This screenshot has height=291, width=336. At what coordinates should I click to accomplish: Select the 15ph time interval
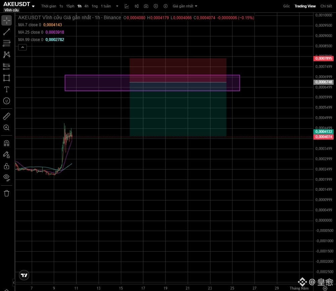coord(70,6)
